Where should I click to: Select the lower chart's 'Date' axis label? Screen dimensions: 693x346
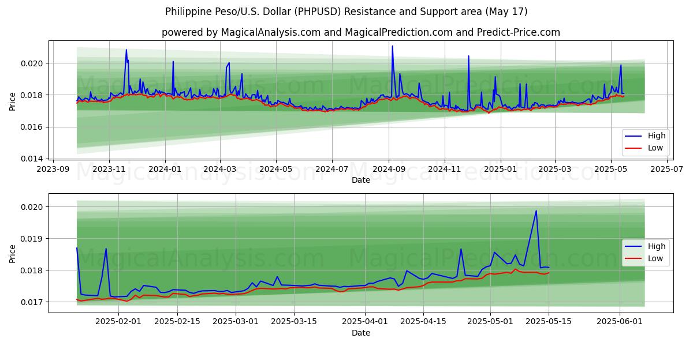(361, 333)
